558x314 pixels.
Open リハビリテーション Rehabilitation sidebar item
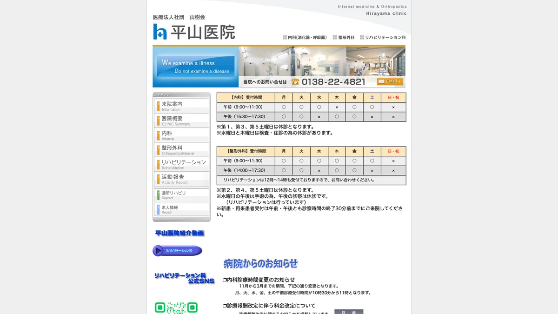pos(182,164)
